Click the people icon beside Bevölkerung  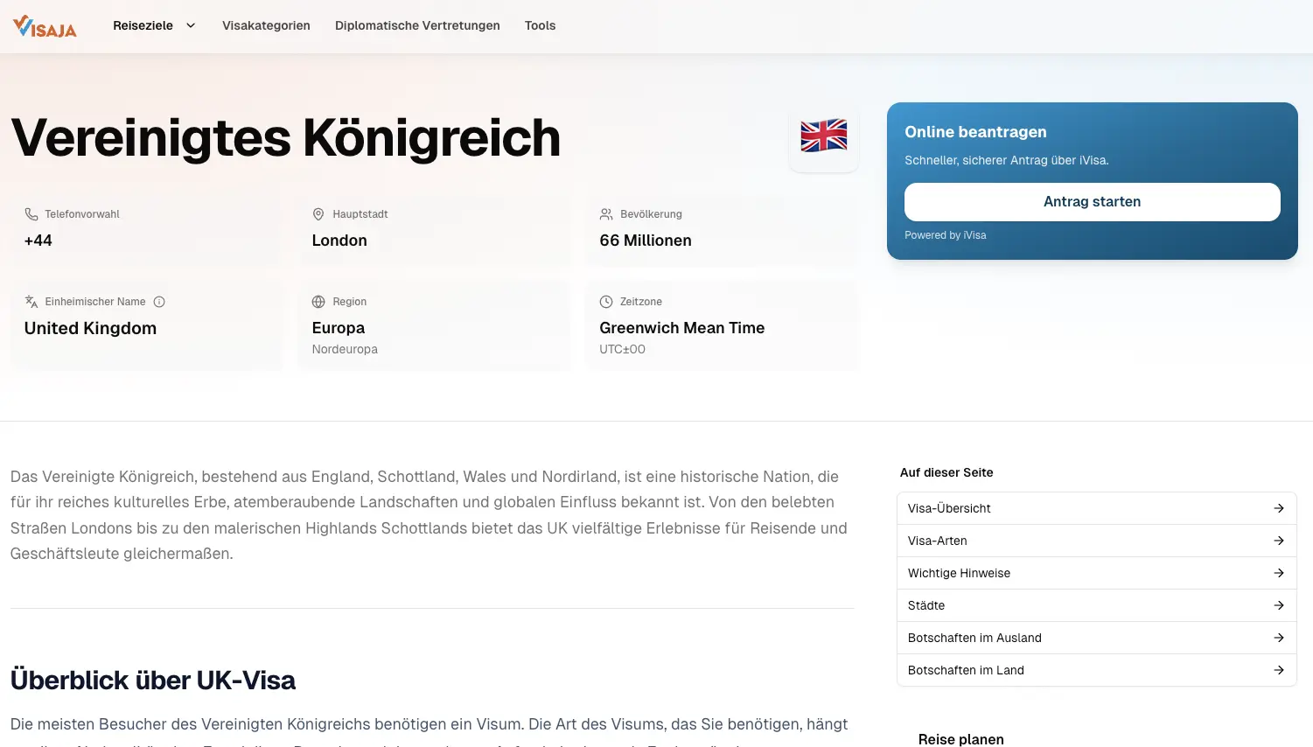click(605, 213)
